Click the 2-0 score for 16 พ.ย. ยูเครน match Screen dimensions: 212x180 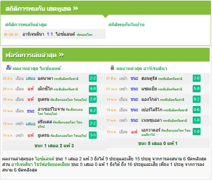(x=93, y=99)
